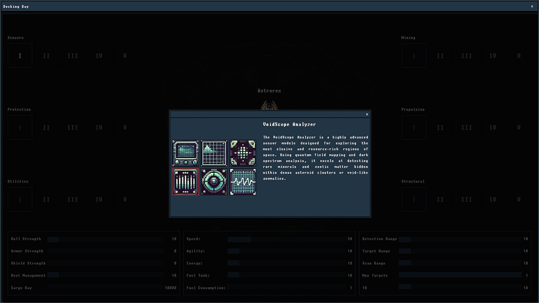The image size is (539, 303).
Task: Pick the red-outlined vertical bars module icon
Action: [x=185, y=182]
